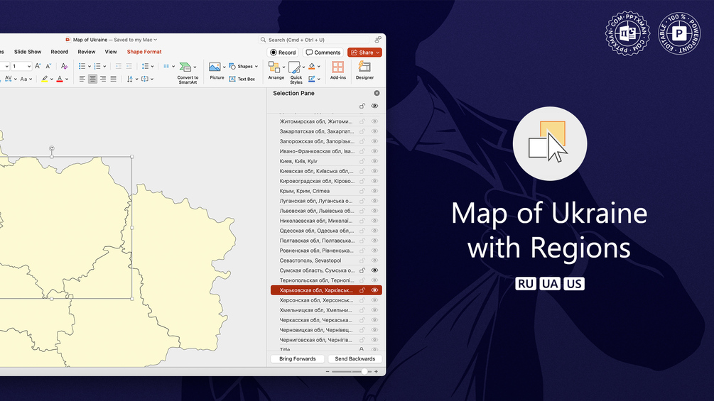Toggle visibility of Сумская область layer
The width and height of the screenshot is (714, 401).
point(374,270)
